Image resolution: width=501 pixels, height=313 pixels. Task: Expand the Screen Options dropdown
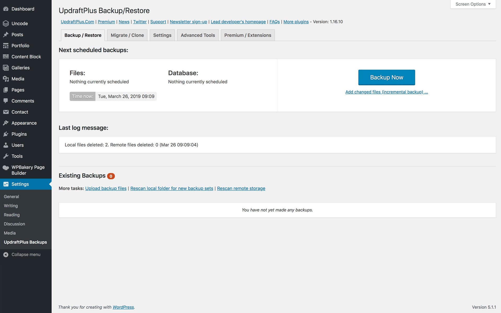click(473, 4)
